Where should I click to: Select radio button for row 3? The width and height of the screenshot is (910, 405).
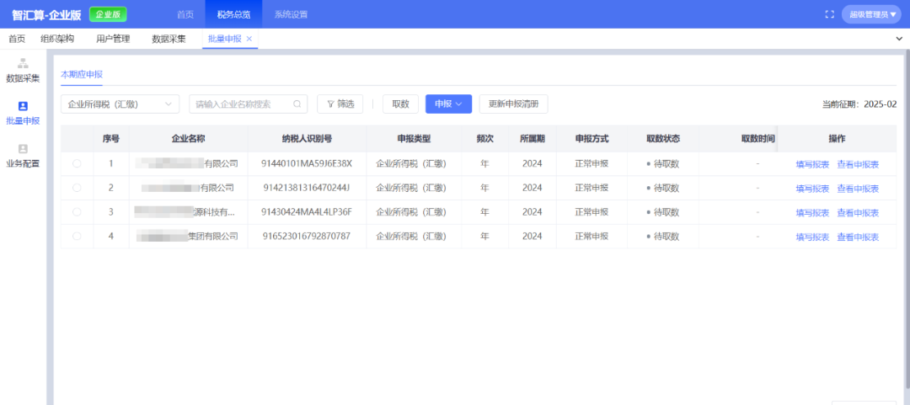click(x=77, y=212)
